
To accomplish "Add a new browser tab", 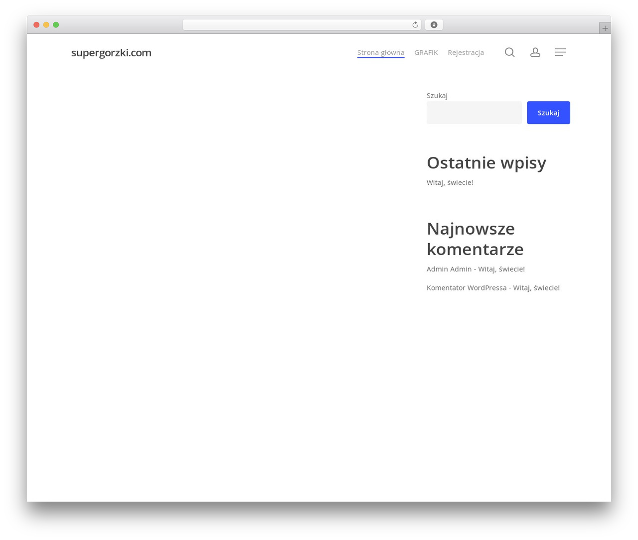I will (x=605, y=28).
